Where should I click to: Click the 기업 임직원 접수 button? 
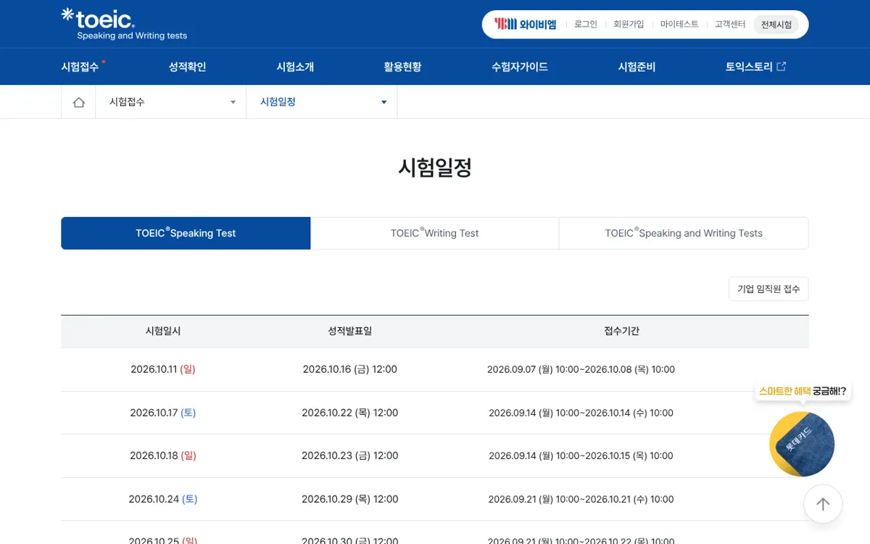pos(768,289)
